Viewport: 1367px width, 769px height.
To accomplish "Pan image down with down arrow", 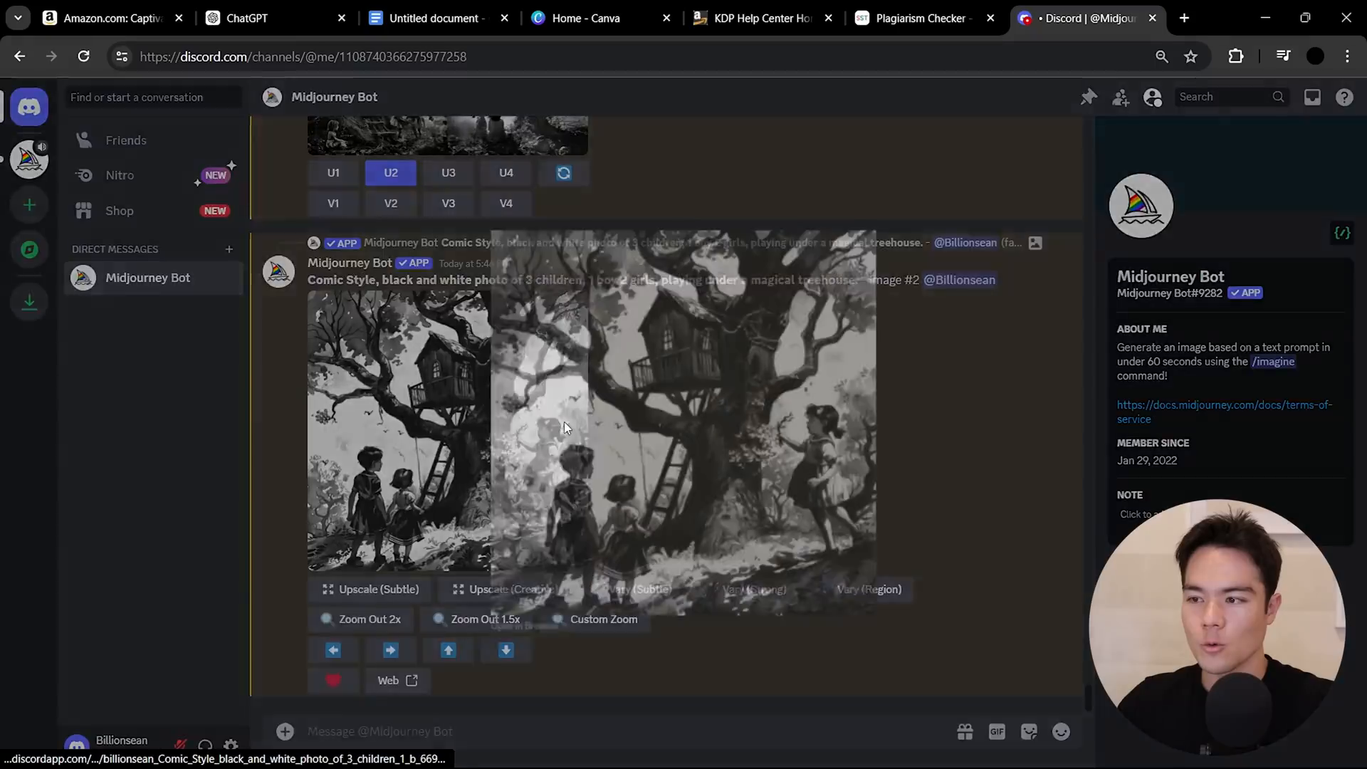I will tap(506, 650).
